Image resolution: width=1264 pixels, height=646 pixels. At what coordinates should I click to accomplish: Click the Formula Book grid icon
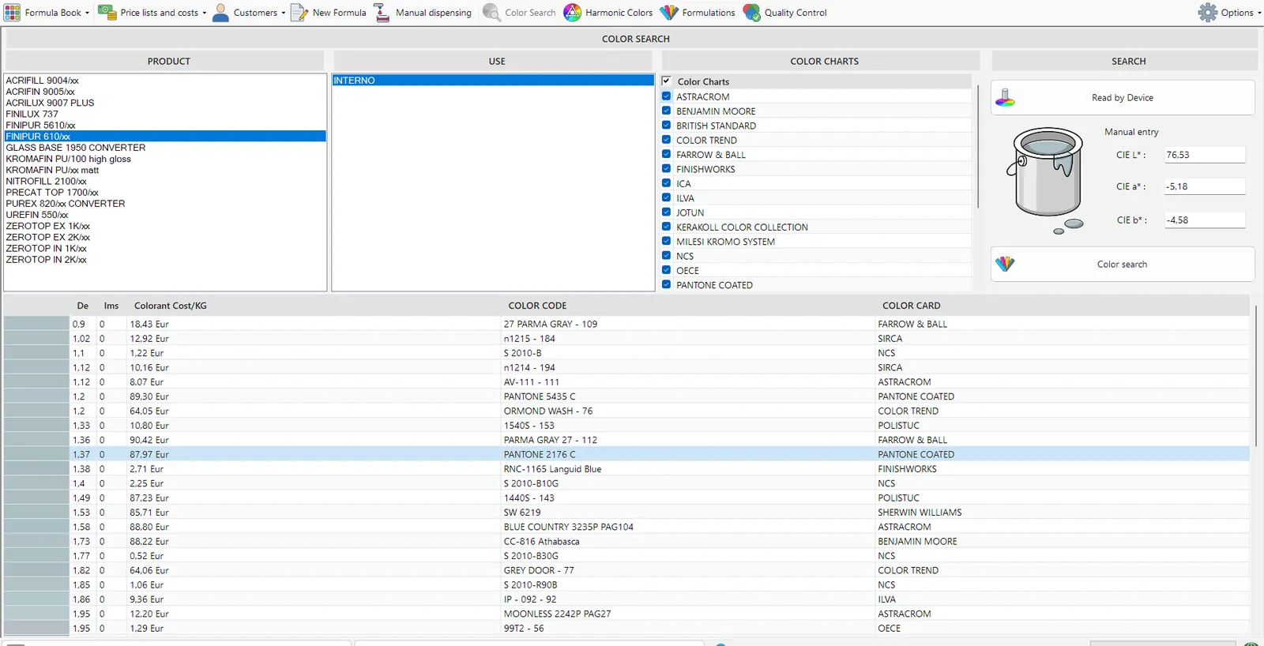pyautogui.click(x=13, y=13)
